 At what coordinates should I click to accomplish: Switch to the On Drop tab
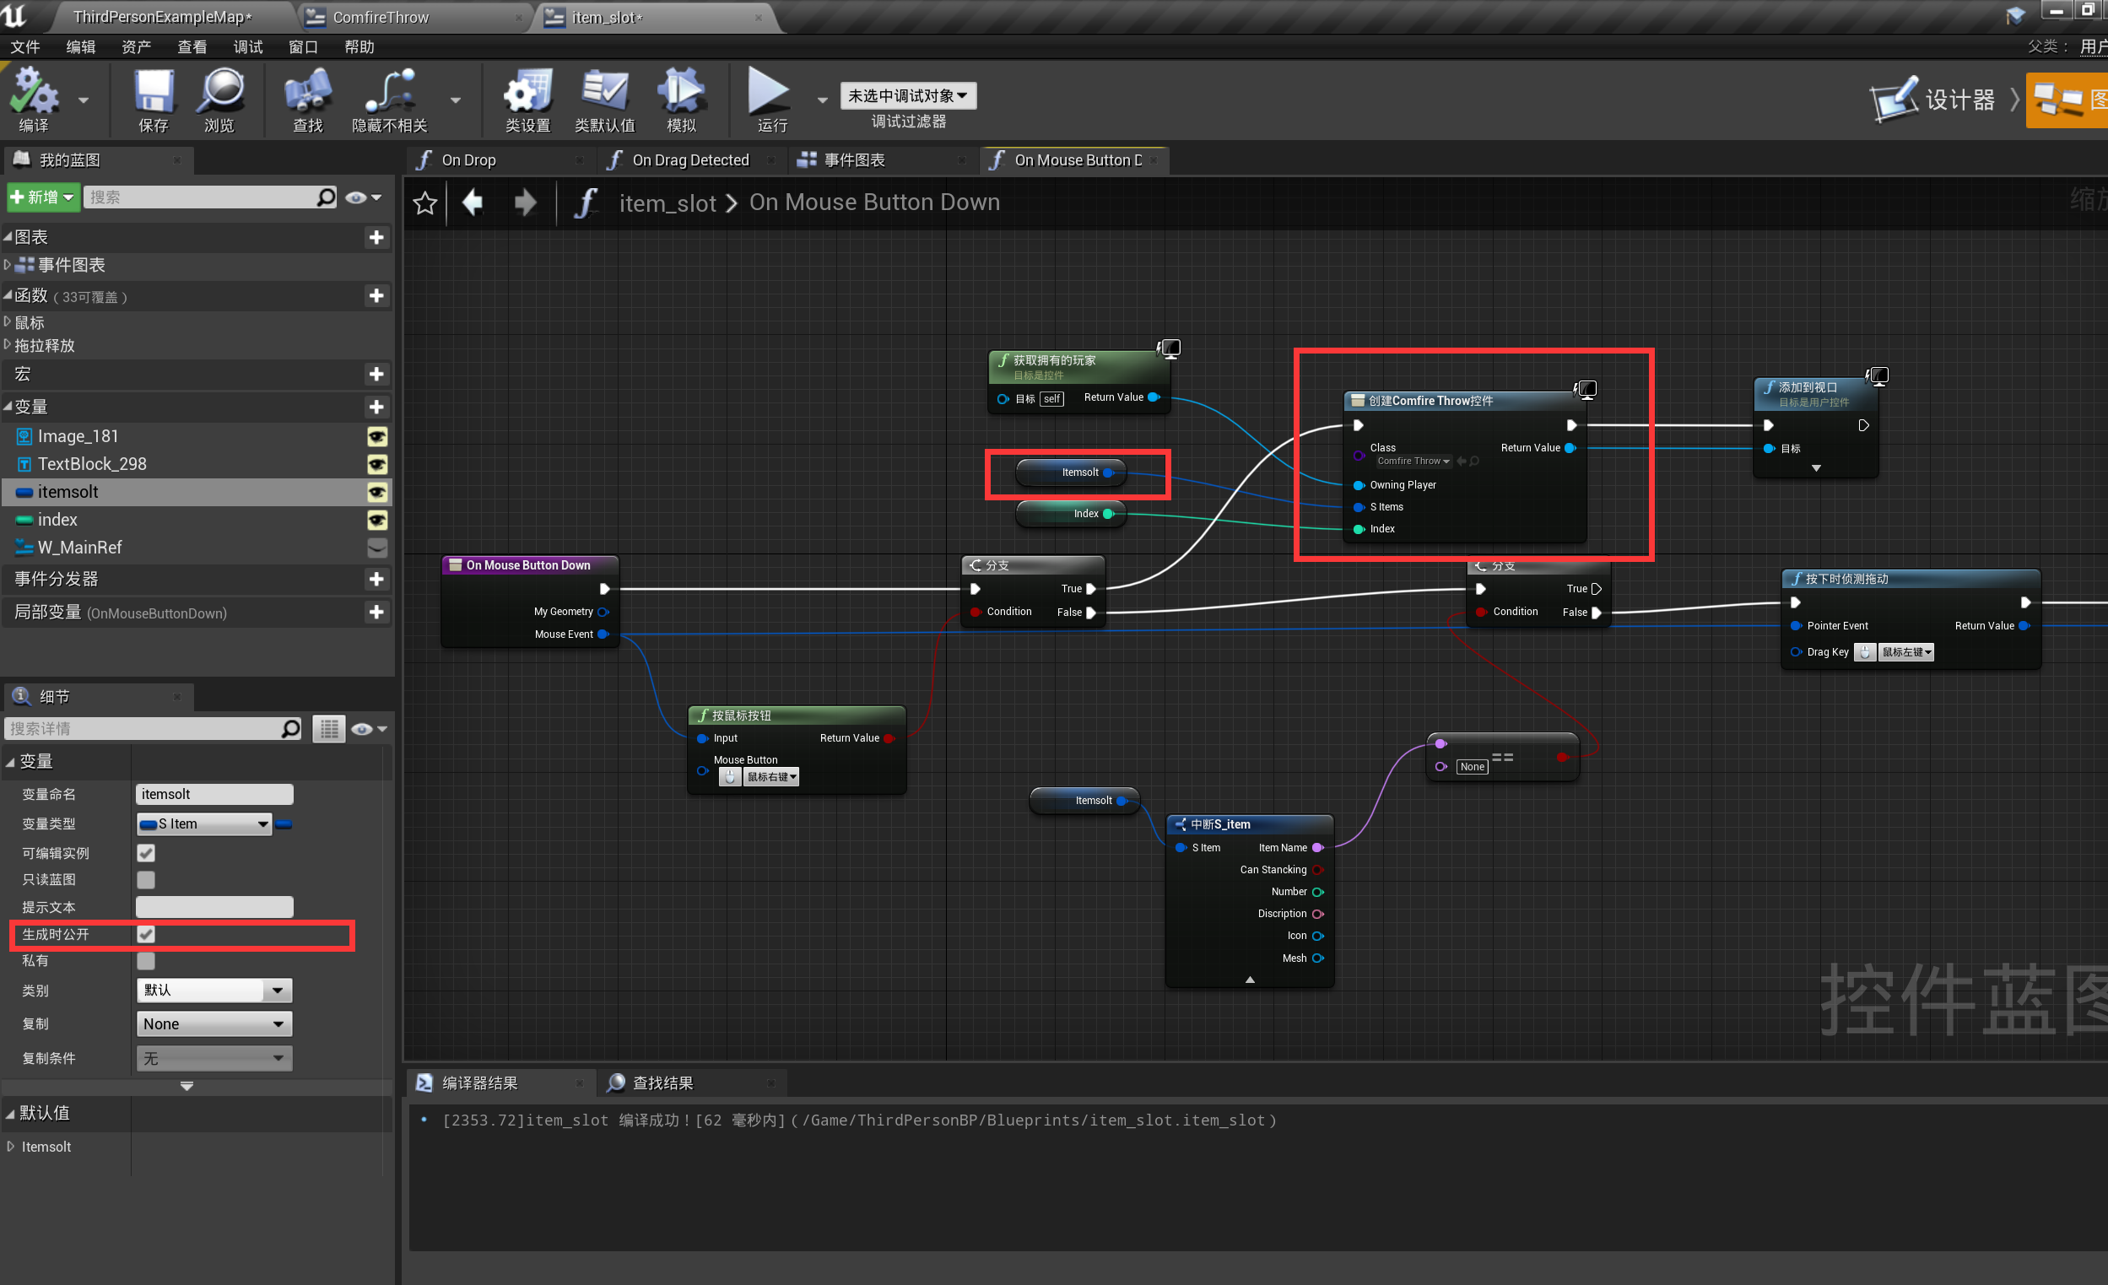click(469, 160)
